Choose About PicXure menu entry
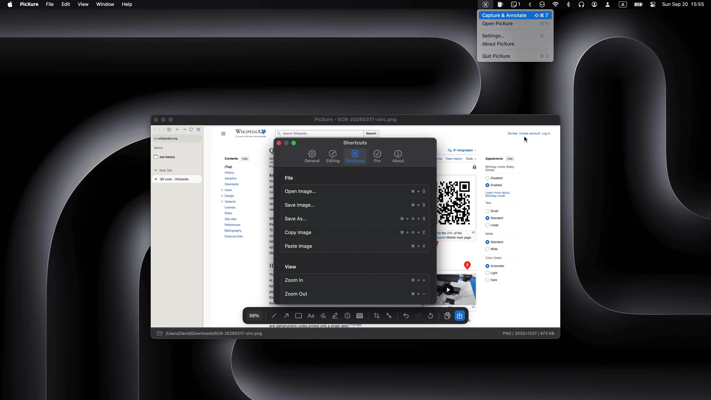 [x=515, y=44]
